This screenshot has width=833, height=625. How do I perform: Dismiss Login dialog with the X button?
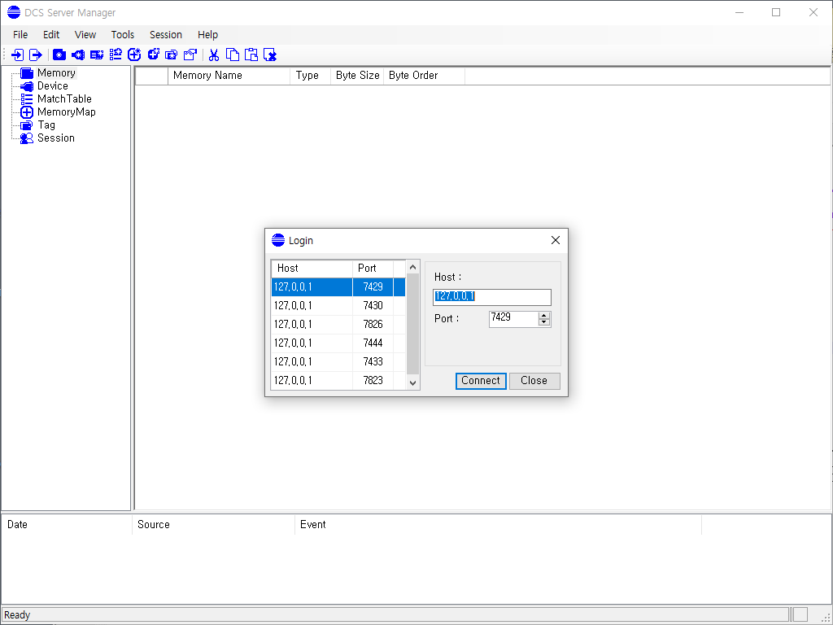(556, 240)
